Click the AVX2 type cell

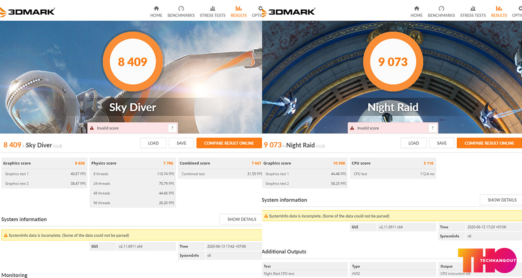[393, 274]
